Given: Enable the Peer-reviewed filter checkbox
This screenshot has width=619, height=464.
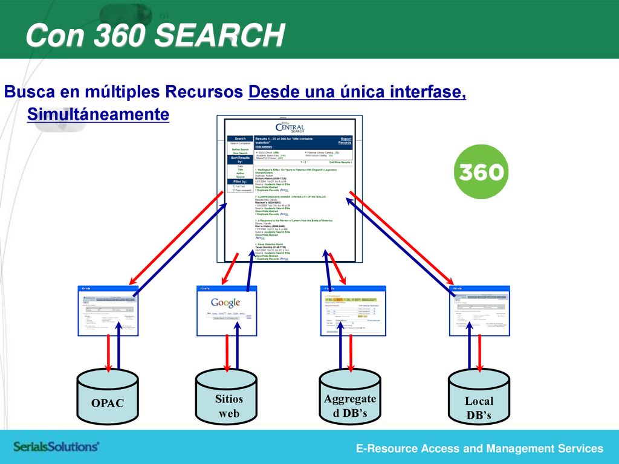Looking at the screenshot, I should pyautogui.click(x=234, y=190).
